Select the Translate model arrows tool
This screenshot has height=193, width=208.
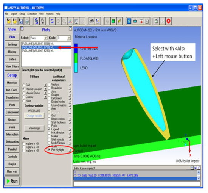[58, 21]
